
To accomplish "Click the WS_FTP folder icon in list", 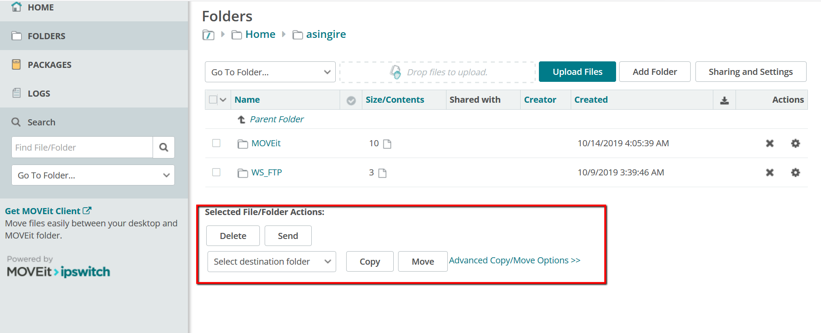I will coord(243,173).
